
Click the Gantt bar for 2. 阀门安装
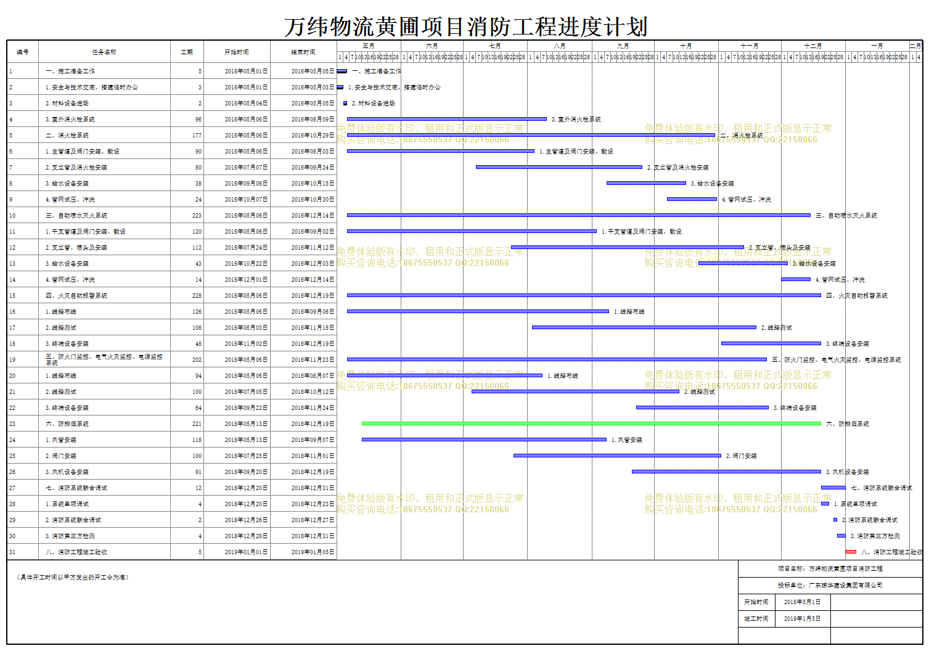pos(617,456)
